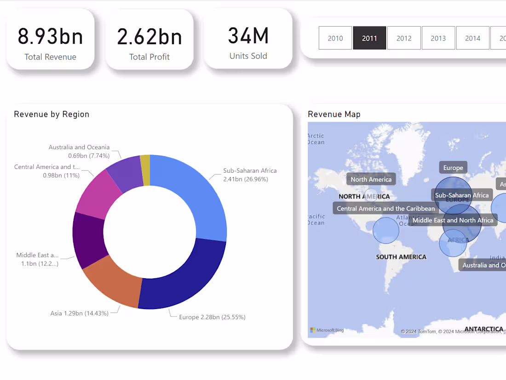Viewport: 506px width, 380px height.
Task: Click the Microsoft Bing logo on the map
Action: coord(327,330)
